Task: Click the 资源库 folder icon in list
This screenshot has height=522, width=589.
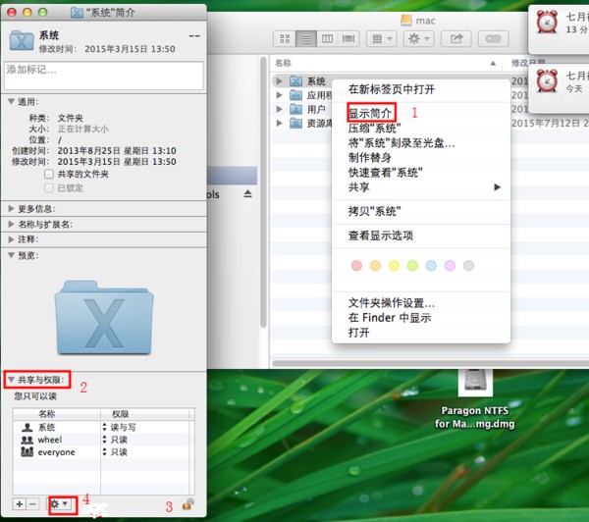Action: [296, 123]
